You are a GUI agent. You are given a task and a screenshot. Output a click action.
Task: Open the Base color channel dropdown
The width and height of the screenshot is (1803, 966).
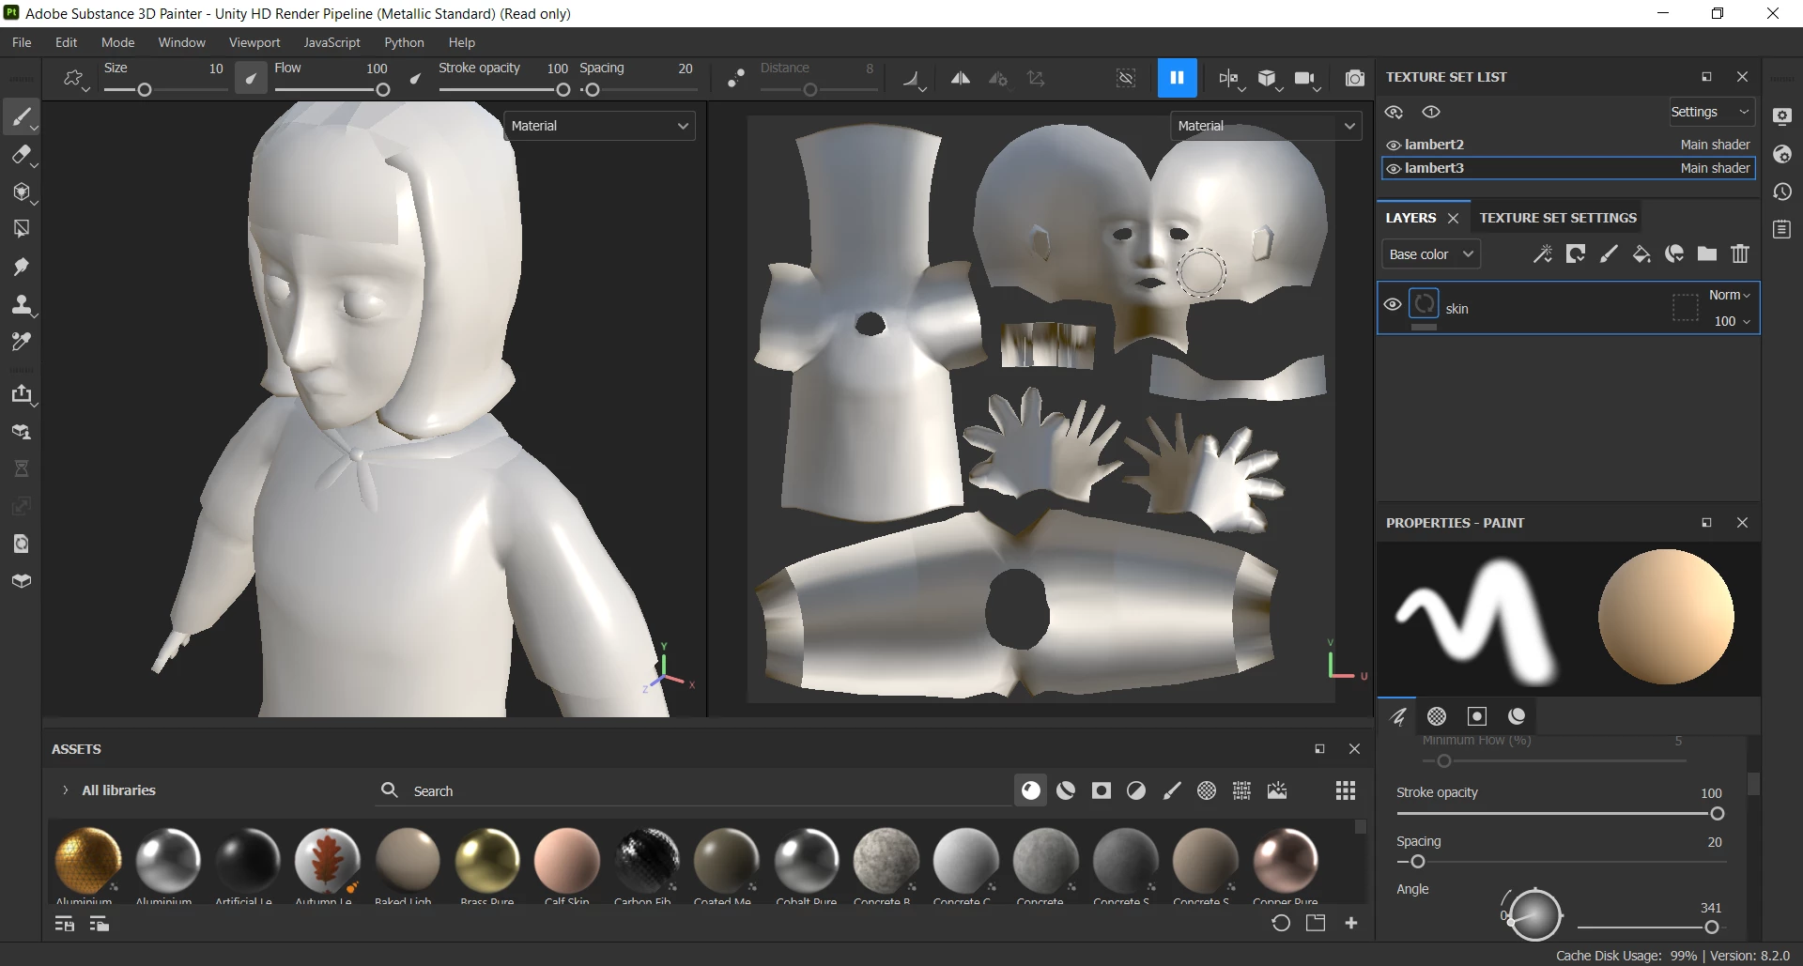[1430, 254]
